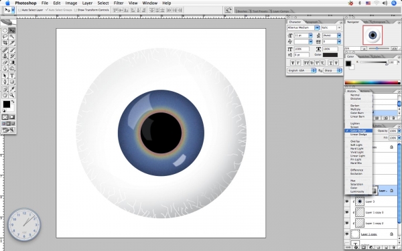Select the Eyedropper tool
This screenshot has height=251, width=402.
click(x=12, y=89)
